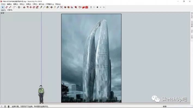Open the 文件(F) menu
Screen dimensions: 193x108
(3, 4)
